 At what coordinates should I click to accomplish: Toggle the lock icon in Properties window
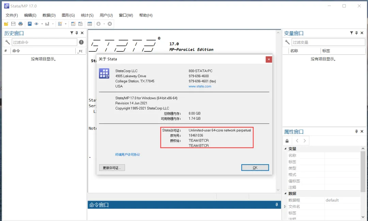287,141
